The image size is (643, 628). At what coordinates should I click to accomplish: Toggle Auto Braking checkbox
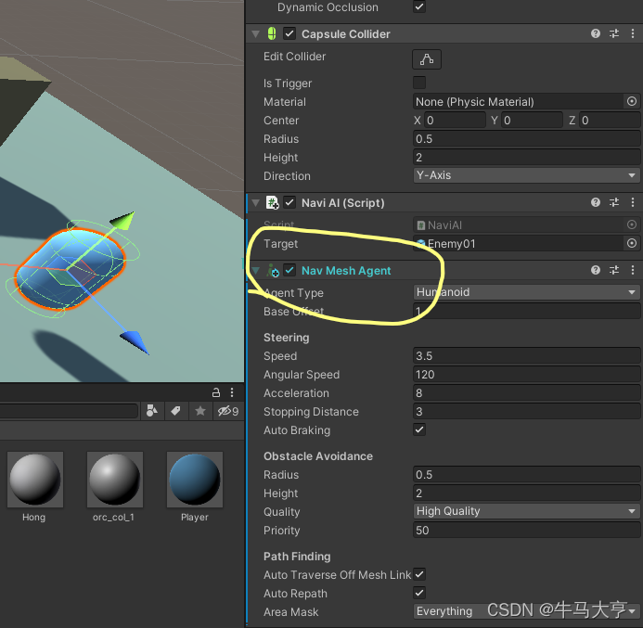[419, 429]
